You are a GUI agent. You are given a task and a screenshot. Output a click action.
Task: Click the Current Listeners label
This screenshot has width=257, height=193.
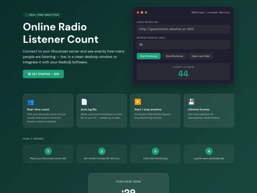coord(183,67)
